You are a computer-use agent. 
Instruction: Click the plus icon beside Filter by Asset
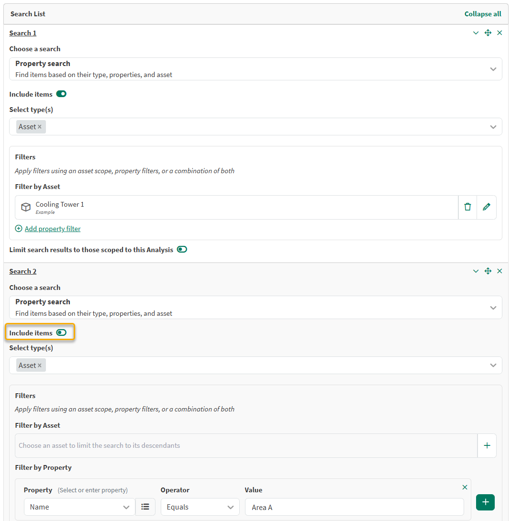pyautogui.click(x=487, y=445)
